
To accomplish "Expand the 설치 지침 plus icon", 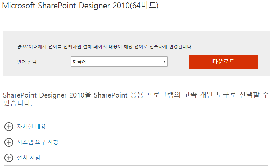I will point(9,158).
